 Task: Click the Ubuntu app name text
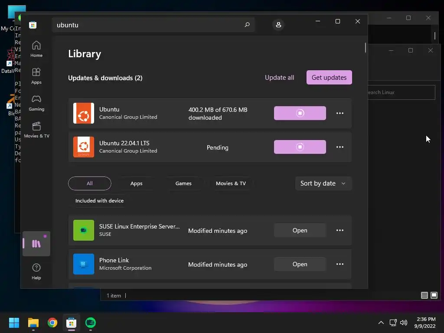109,109
